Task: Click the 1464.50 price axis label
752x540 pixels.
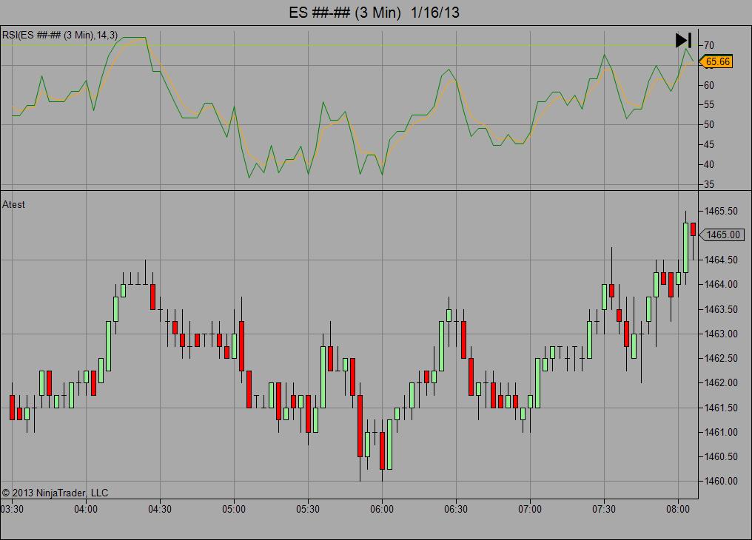Action: pyautogui.click(x=721, y=260)
